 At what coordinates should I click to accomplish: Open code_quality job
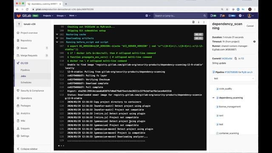[225, 89]
